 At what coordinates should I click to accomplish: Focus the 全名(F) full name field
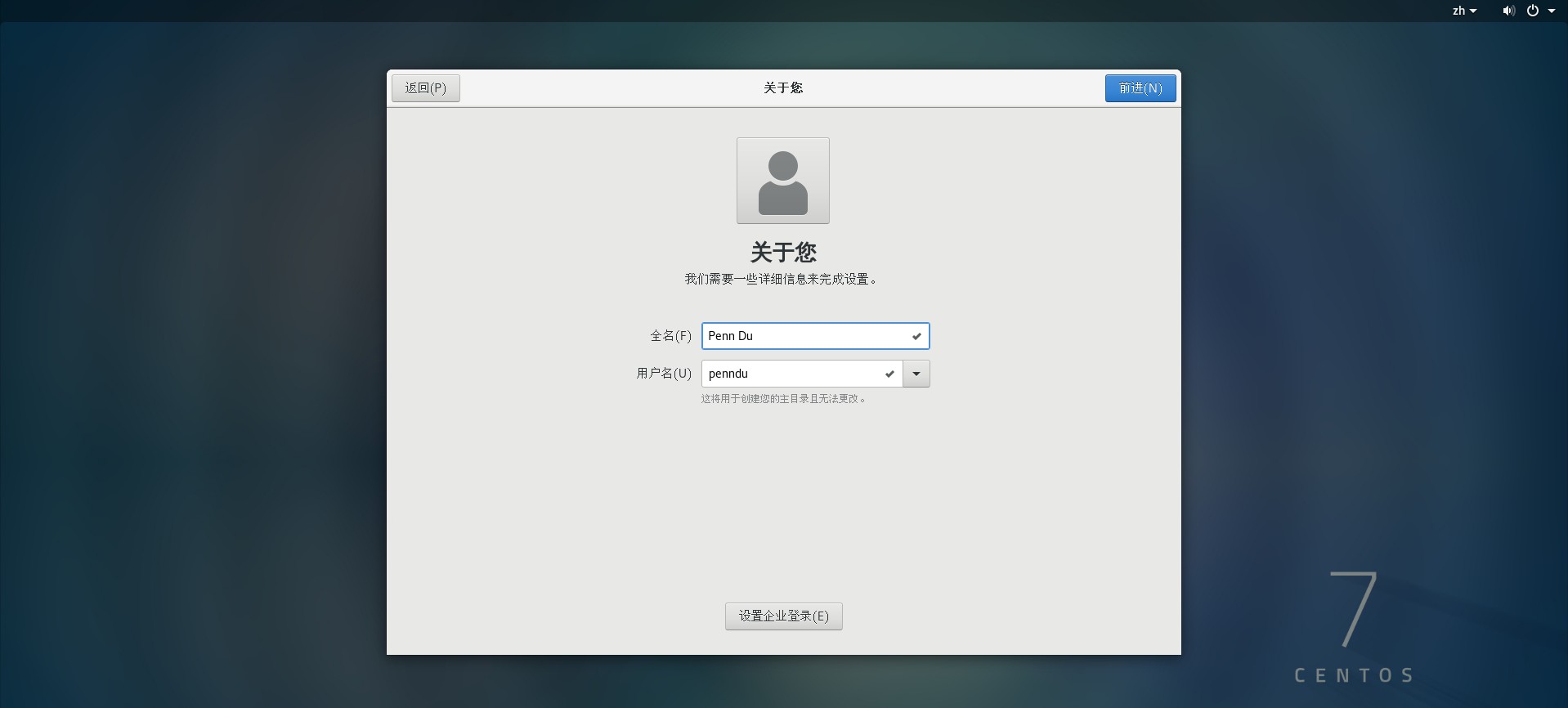coord(815,336)
